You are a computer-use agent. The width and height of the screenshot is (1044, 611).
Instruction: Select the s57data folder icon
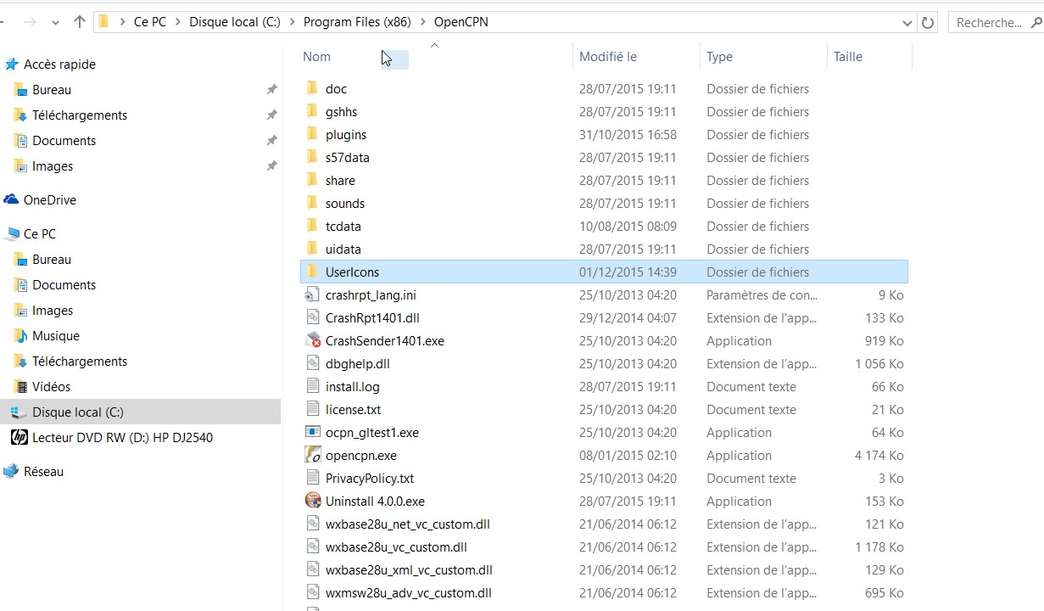(312, 157)
